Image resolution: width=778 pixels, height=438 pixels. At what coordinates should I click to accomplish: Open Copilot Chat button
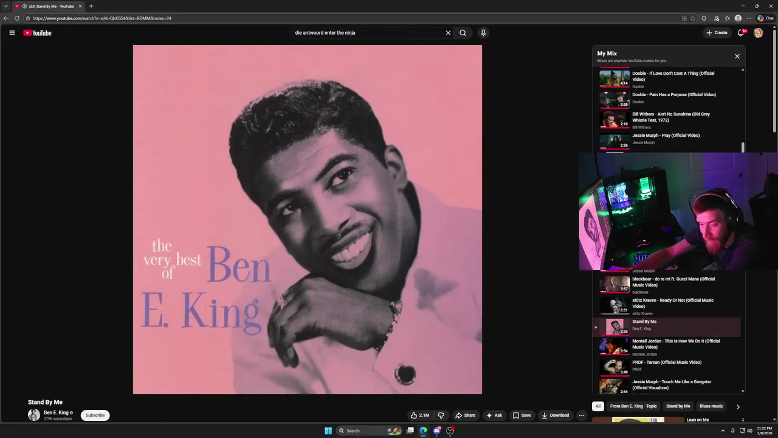pos(765,18)
